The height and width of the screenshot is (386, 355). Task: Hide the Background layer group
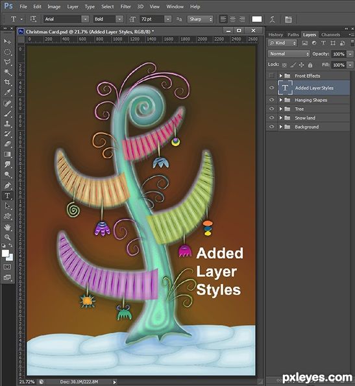coord(271,127)
